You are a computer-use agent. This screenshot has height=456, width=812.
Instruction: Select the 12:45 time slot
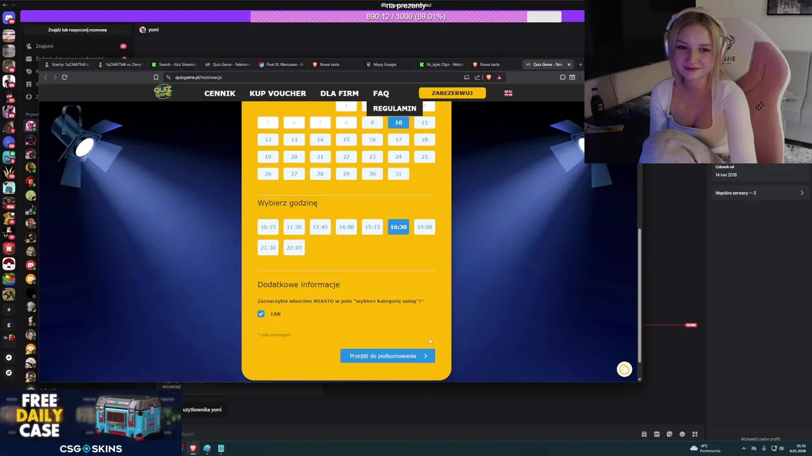point(320,227)
